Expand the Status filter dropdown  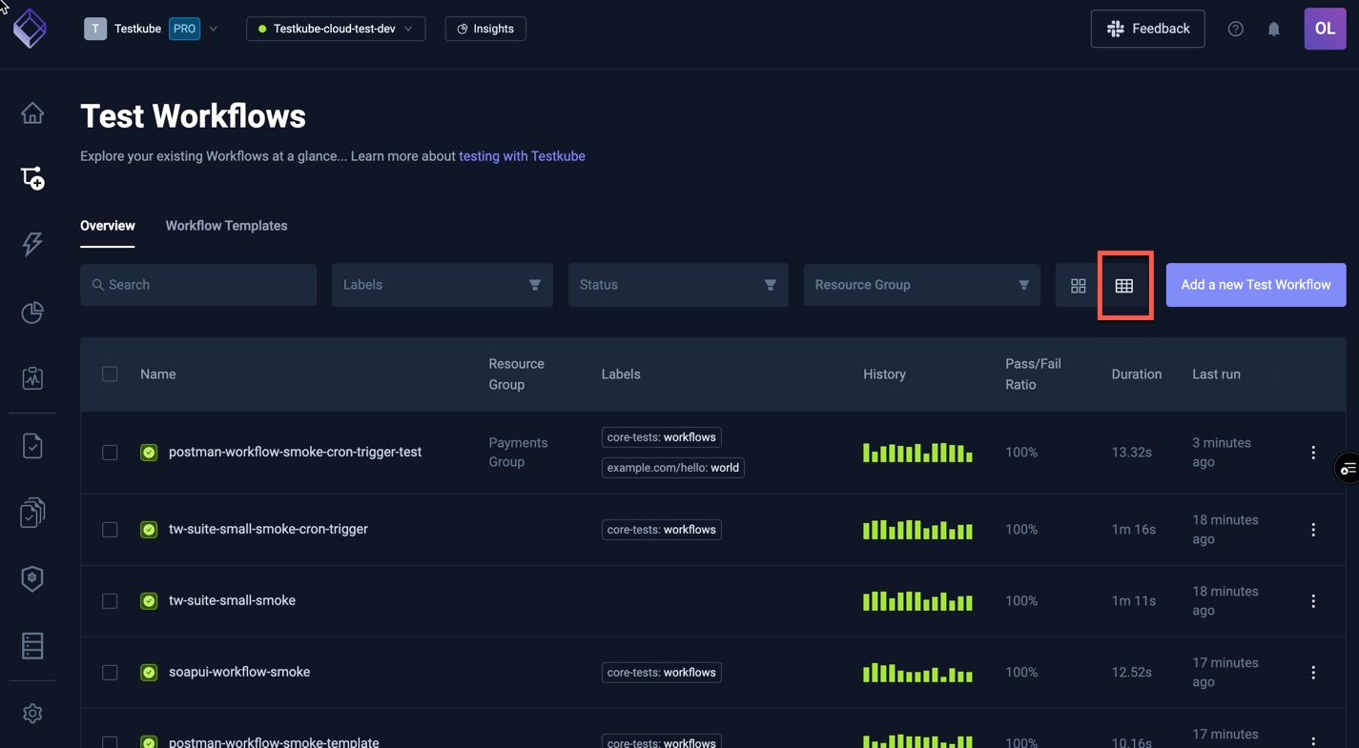[677, 284]
